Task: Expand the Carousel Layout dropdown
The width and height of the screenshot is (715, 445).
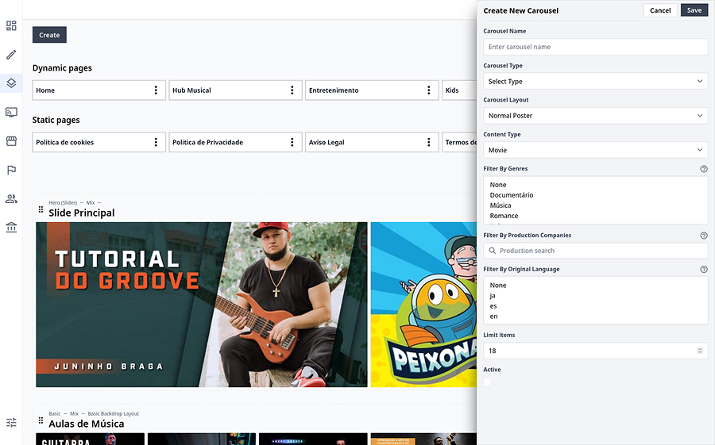Action: coord(596,116)
